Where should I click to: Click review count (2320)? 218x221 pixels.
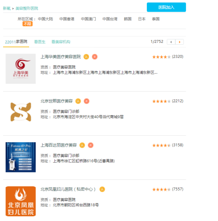pos(177,57)
